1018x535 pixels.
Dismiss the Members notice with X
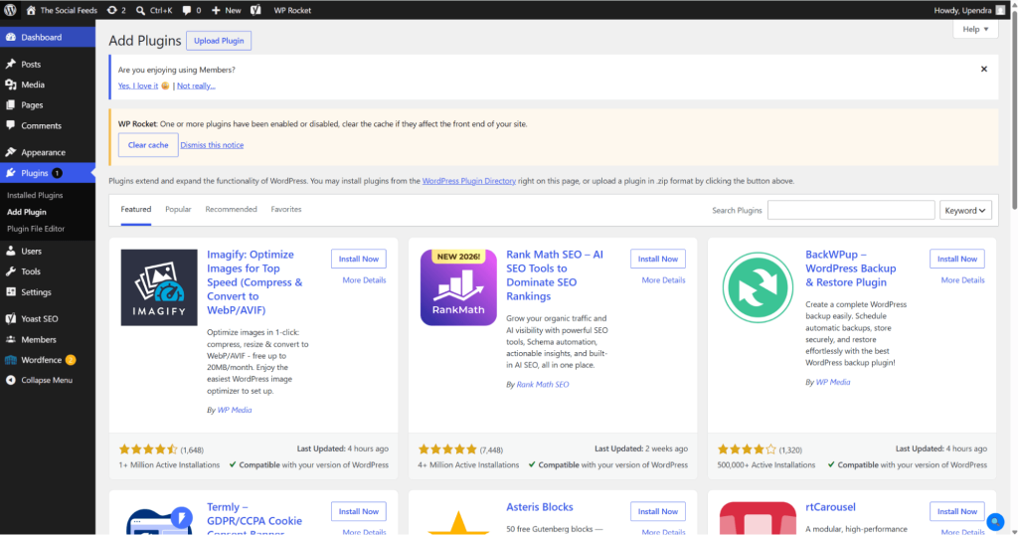tap(983, 69)
